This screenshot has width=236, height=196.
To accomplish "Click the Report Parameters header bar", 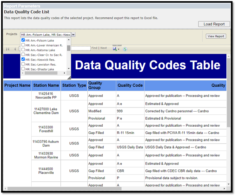I will point(117,6).
